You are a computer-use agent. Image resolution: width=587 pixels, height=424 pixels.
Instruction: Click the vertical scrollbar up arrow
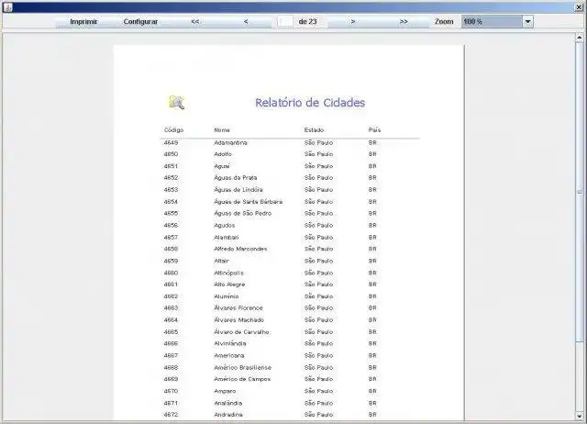coord(579,38)
